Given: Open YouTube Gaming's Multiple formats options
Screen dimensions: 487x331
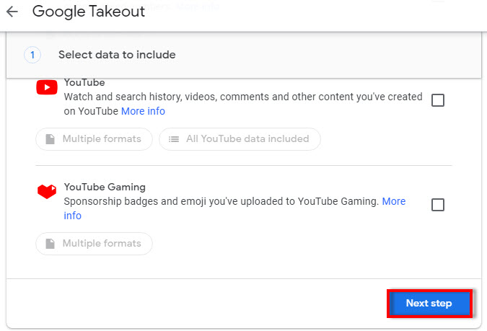Looking at the screenshot, I should point(94,244).
